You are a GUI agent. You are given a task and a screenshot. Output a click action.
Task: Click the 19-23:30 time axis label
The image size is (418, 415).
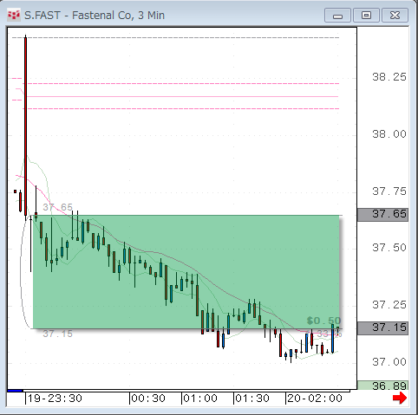point(55,399)
